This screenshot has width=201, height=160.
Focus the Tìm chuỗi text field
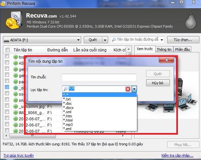[99, 77]
